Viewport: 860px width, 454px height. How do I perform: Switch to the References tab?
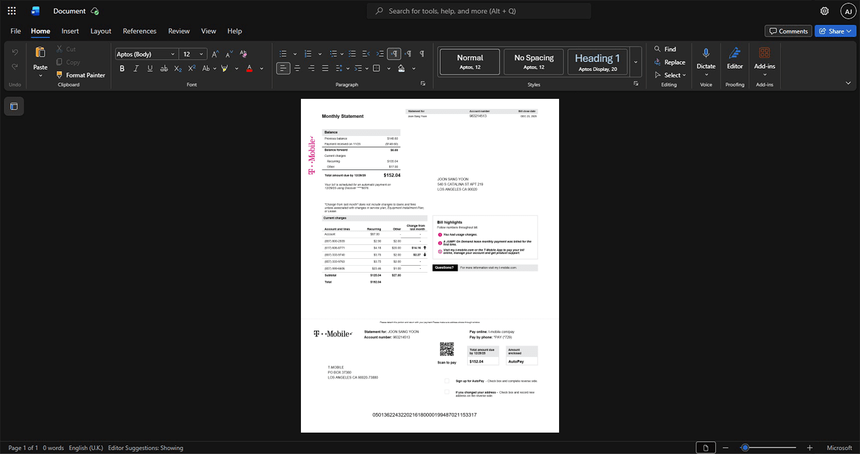coord(139,31)
